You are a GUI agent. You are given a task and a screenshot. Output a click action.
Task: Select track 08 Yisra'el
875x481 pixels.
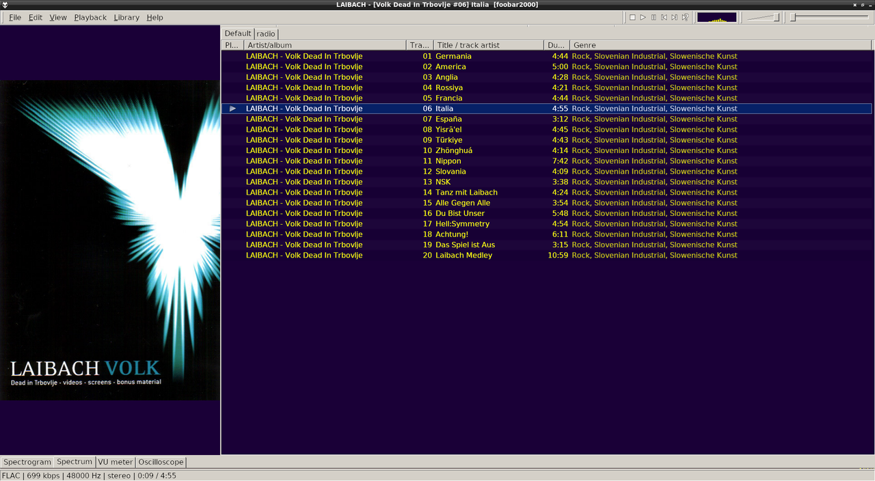(x=547, y=130)
